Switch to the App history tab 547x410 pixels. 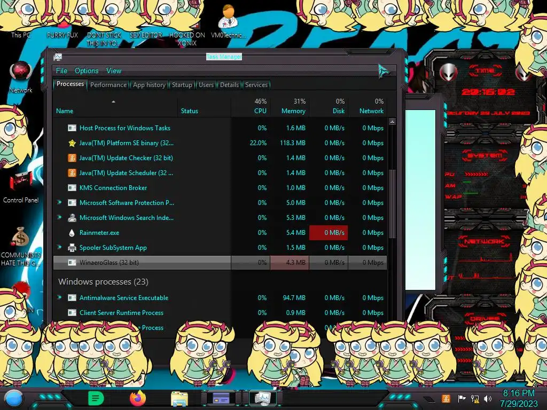150,85
